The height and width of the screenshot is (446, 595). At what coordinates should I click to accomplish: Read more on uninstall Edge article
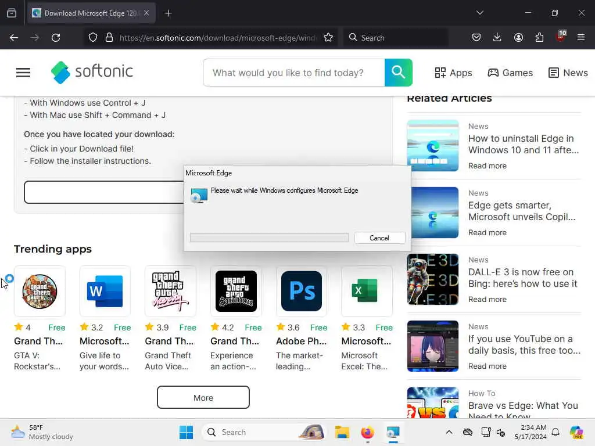[x=488, y=166]
